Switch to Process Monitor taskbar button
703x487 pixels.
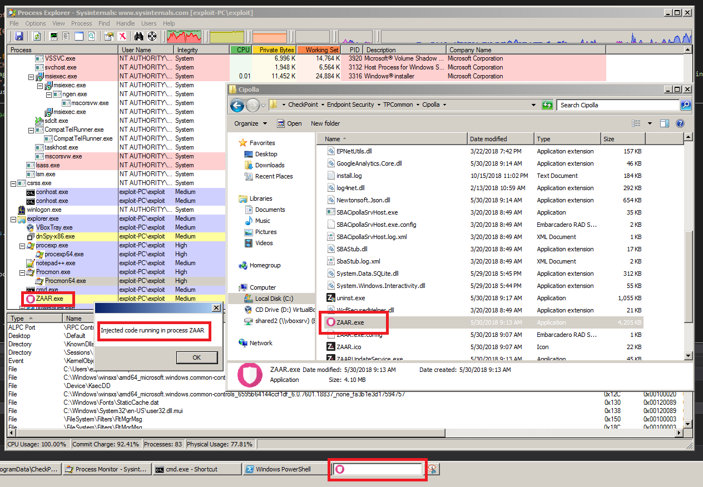(x=107, y=469)
